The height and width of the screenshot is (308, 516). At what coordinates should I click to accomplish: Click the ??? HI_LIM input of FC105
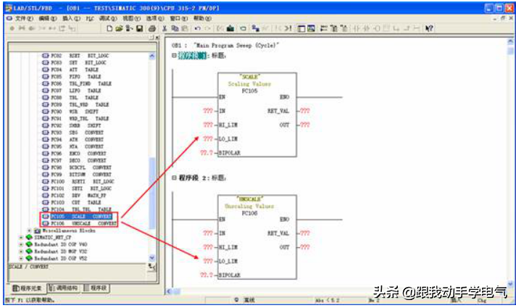(208, 125)
